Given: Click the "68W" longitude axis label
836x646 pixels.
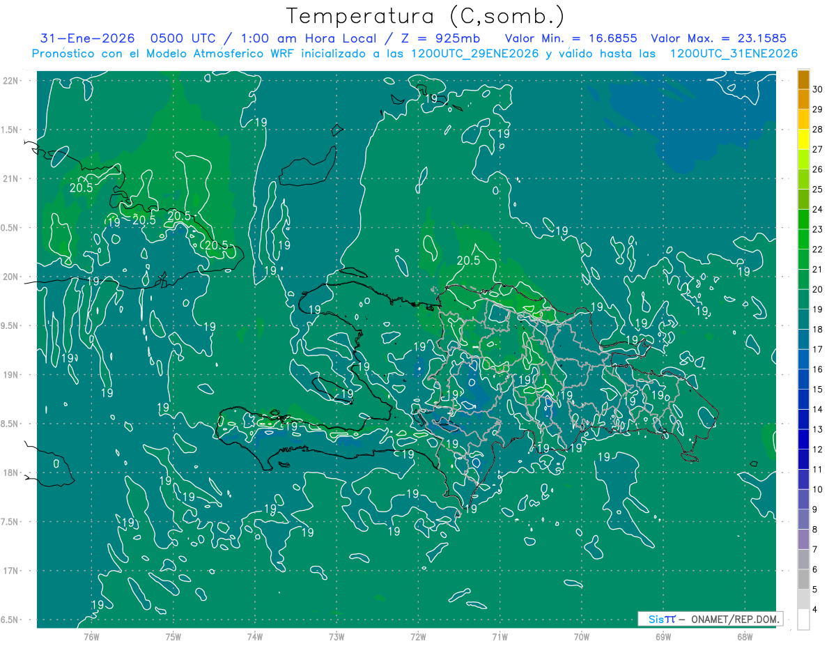Looking at the screenshot, I should pyautogui.click(x=745, y=638).
